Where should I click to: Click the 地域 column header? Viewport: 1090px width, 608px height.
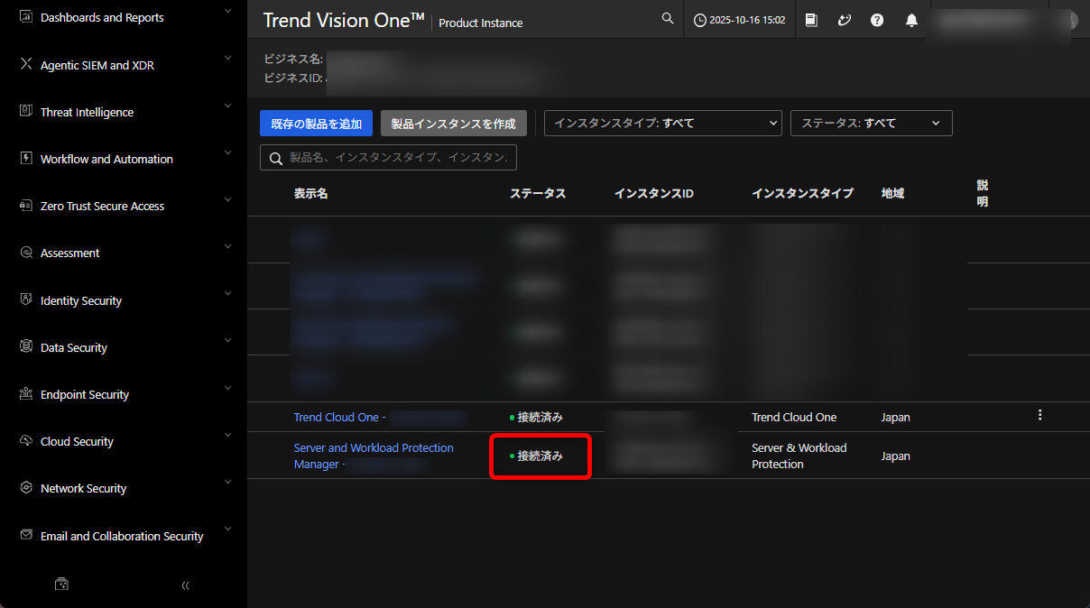(892, 193)
